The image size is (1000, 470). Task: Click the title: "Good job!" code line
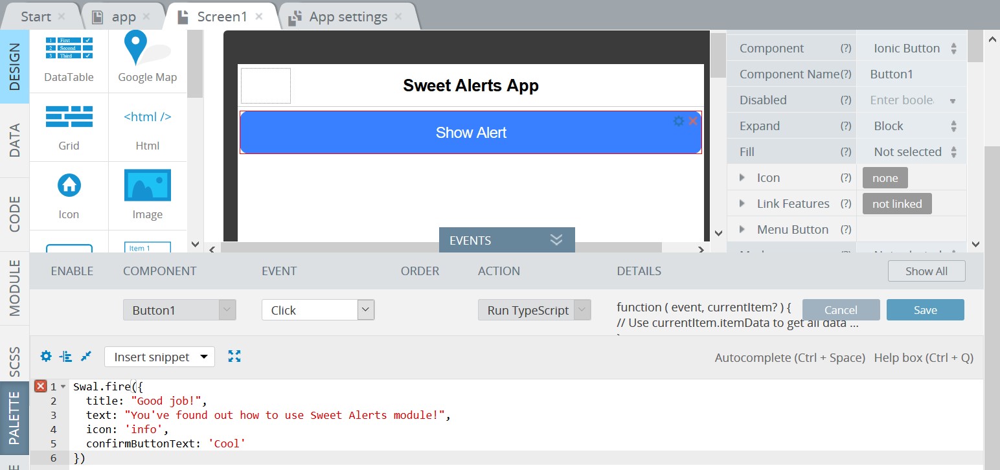tap(146, 401)
